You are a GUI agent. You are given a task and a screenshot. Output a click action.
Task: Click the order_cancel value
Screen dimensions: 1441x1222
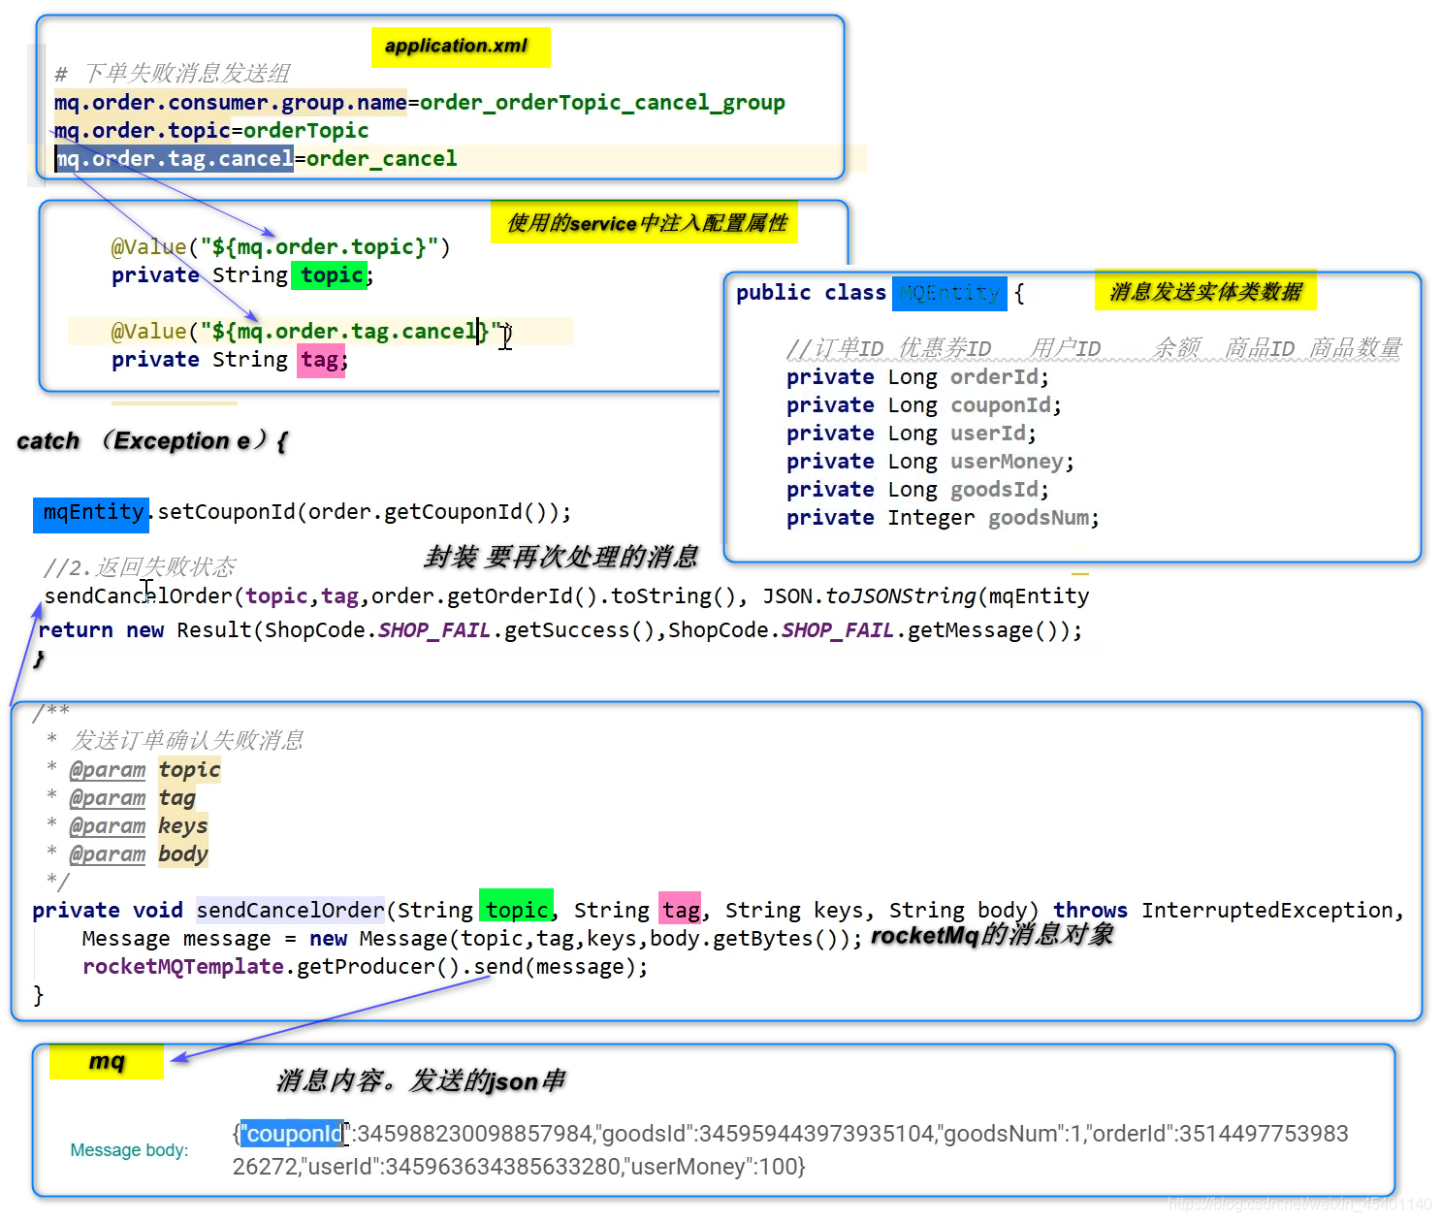pos(381,159)
